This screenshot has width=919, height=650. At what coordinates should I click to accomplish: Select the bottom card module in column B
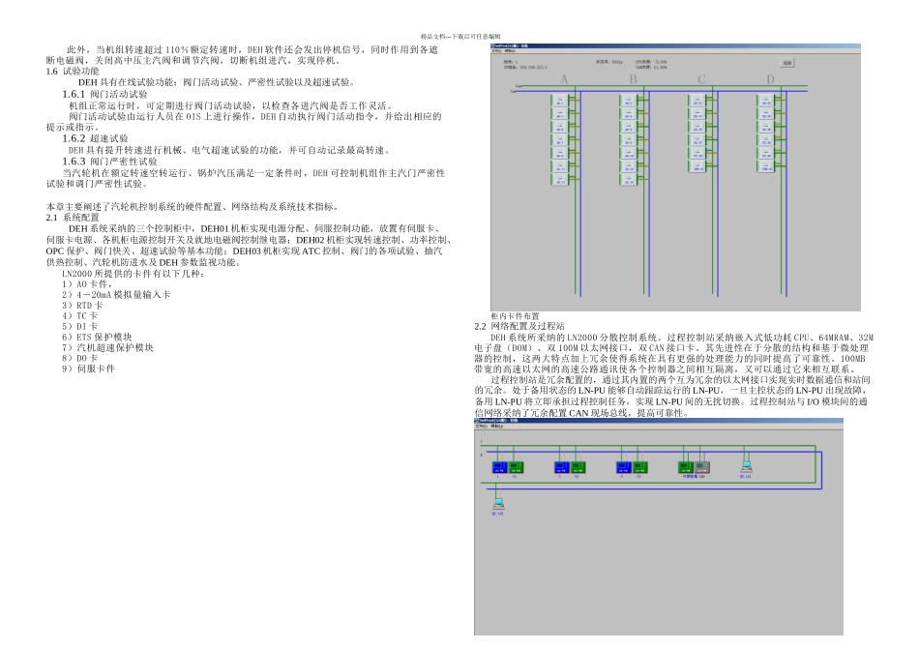click(x=628, y=180)
